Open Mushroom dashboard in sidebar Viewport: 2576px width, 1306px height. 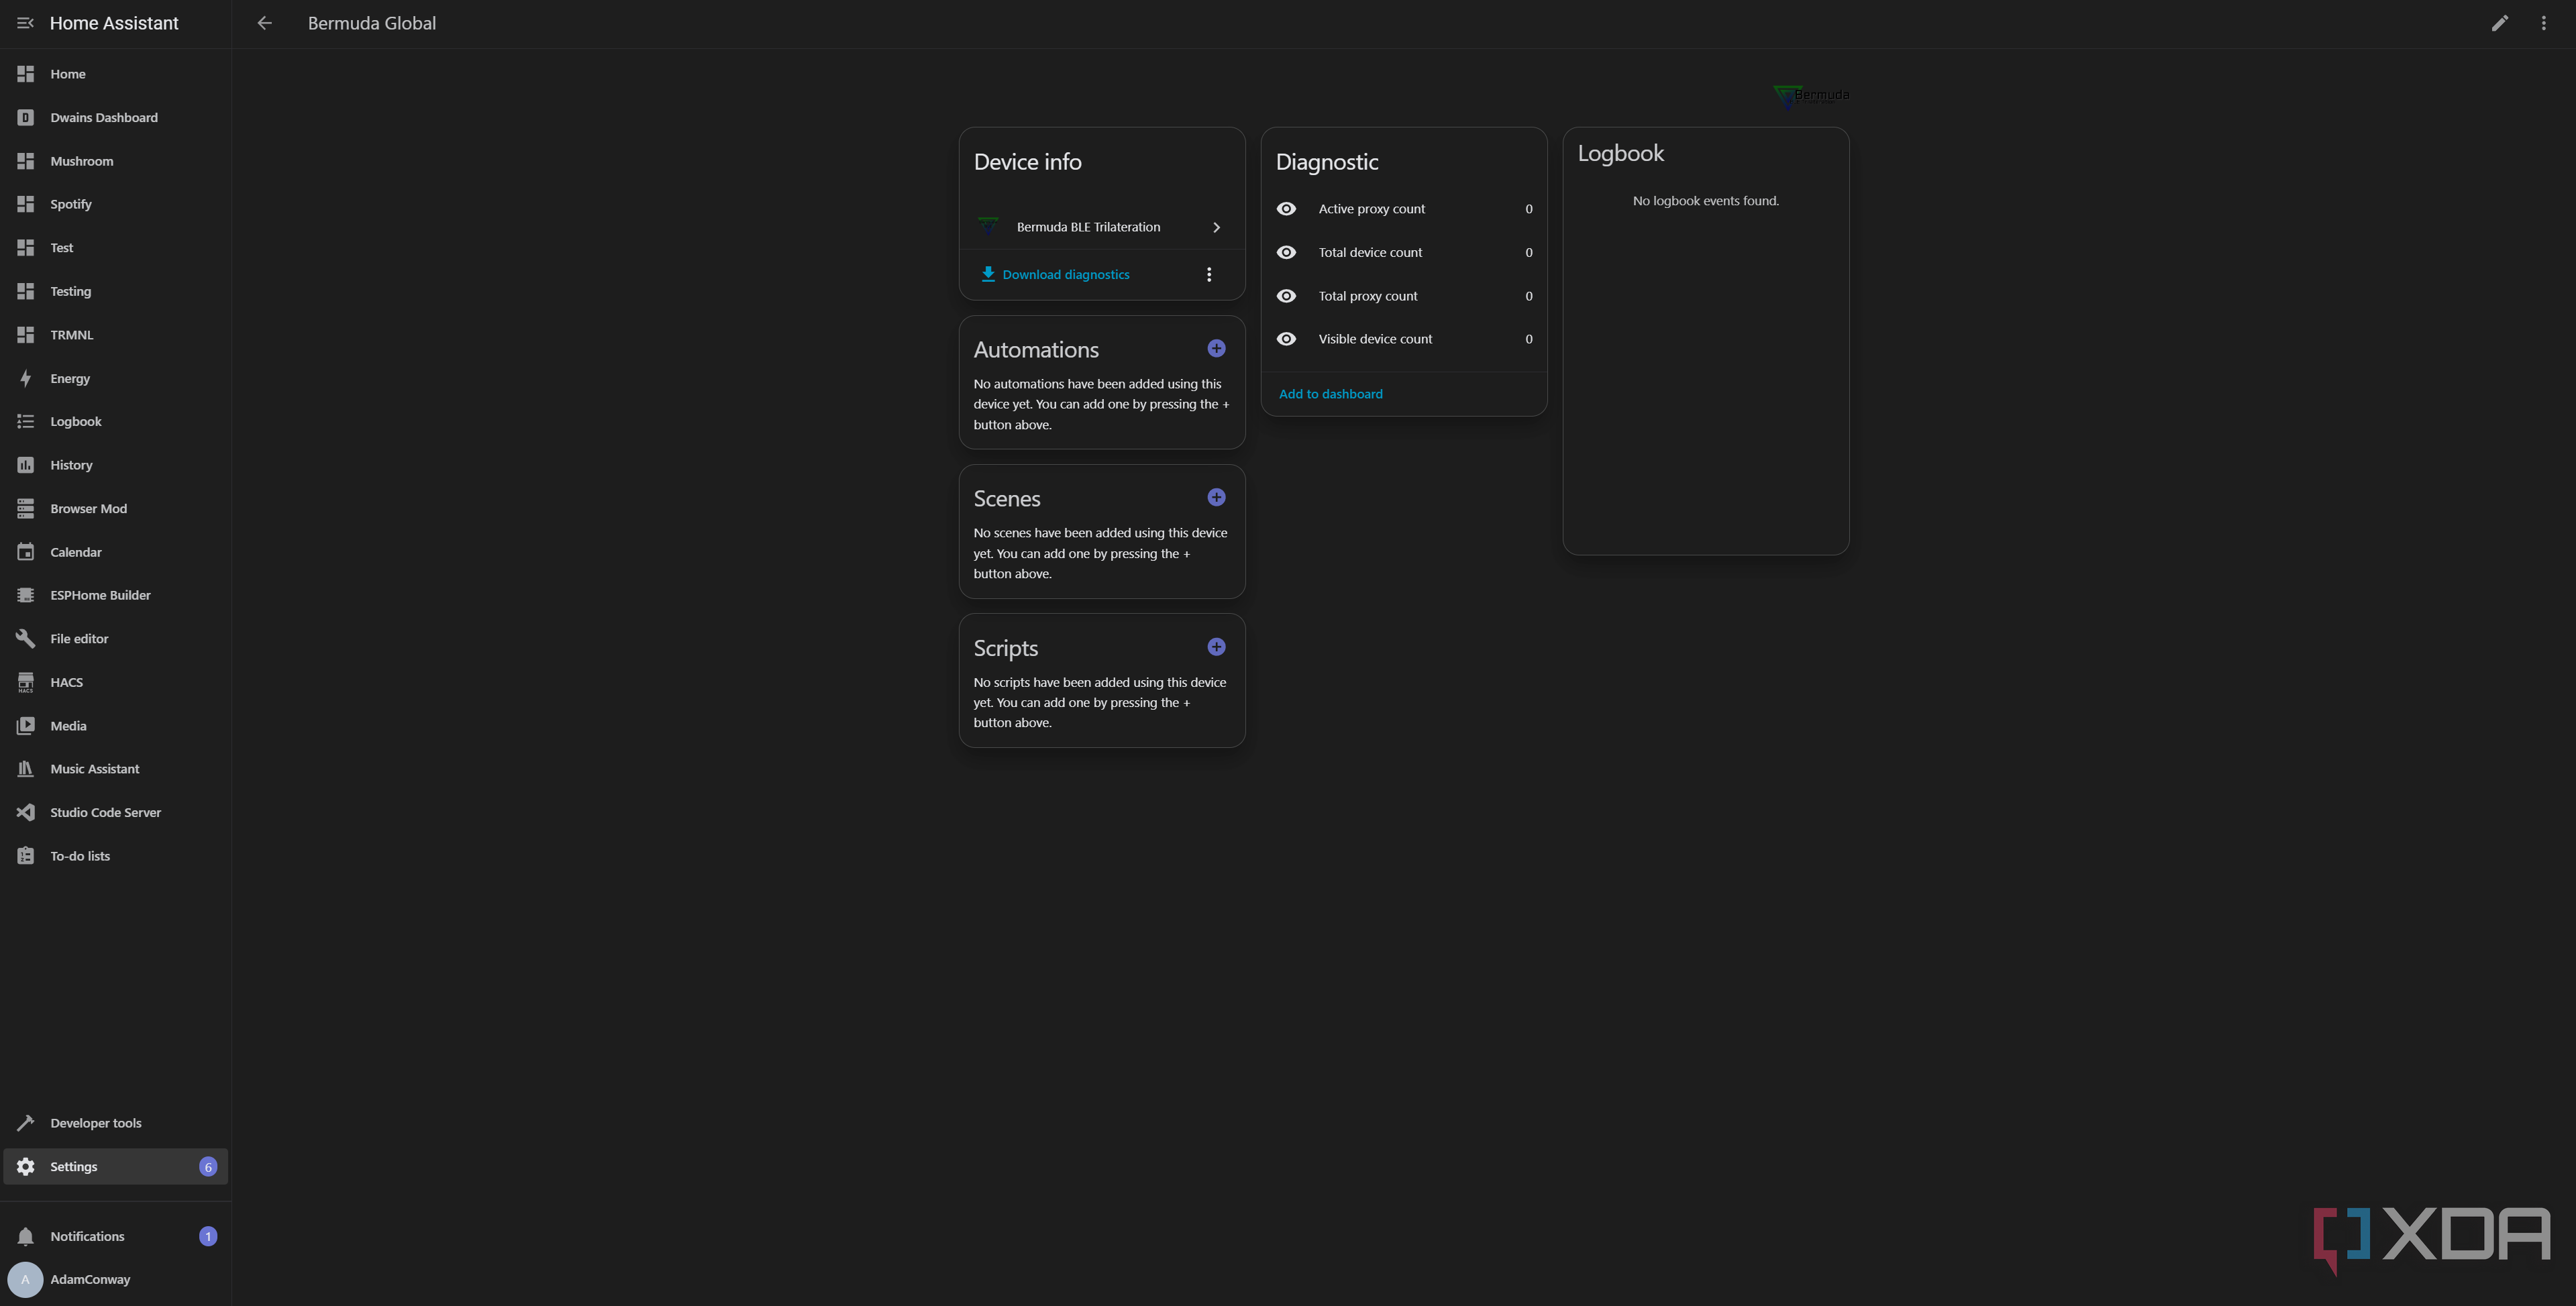(116, 161)
